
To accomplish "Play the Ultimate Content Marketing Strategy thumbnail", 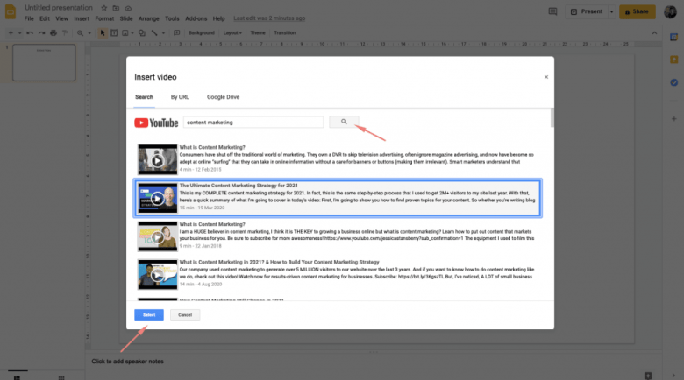I will coord(158,198).
